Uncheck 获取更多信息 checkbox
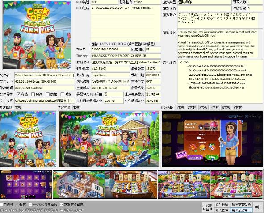The image size is (264, 213). 62,205
